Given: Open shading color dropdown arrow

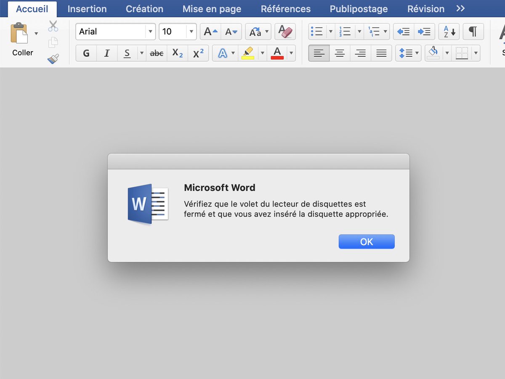Looking at the screenshot, I should tap(447, 53).
